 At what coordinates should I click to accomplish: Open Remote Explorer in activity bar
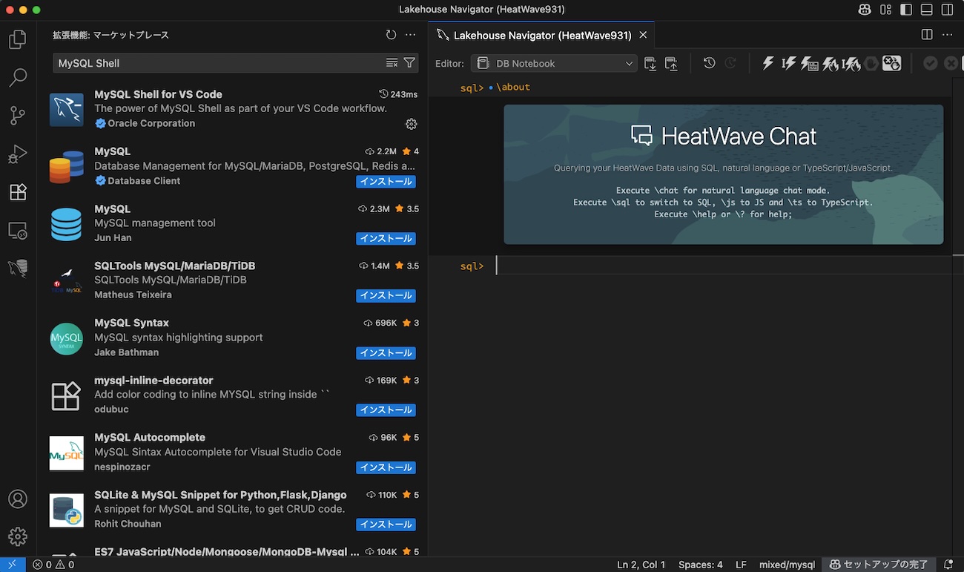click(18, 230)
